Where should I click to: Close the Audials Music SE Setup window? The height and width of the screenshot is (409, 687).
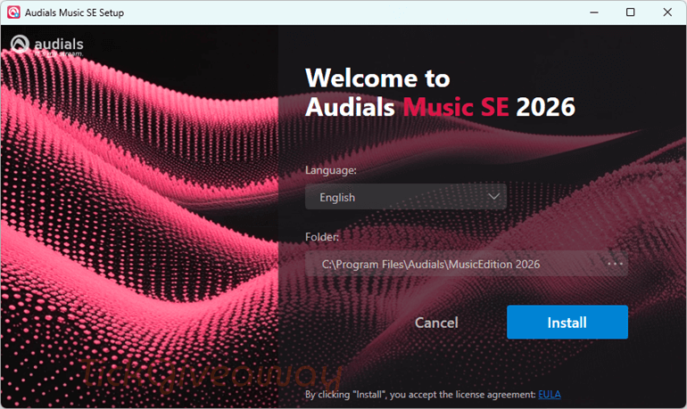pyautogui.click(x=667, y=12)
